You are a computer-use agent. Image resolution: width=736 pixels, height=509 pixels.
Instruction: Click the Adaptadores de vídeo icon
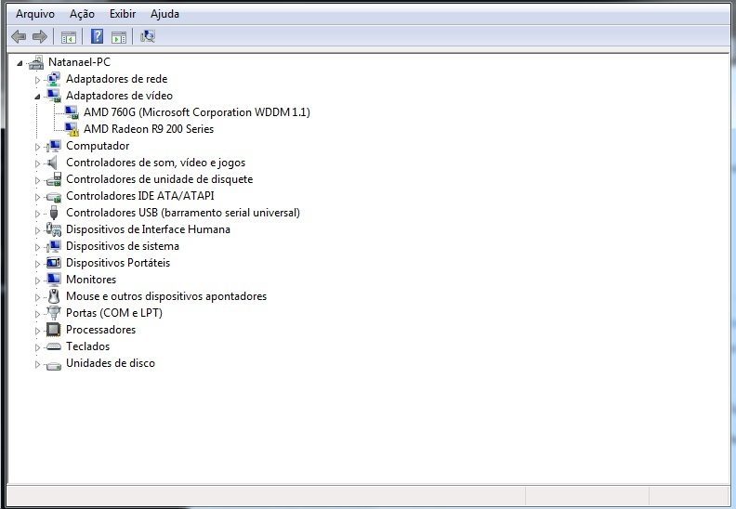click(54, 96)
